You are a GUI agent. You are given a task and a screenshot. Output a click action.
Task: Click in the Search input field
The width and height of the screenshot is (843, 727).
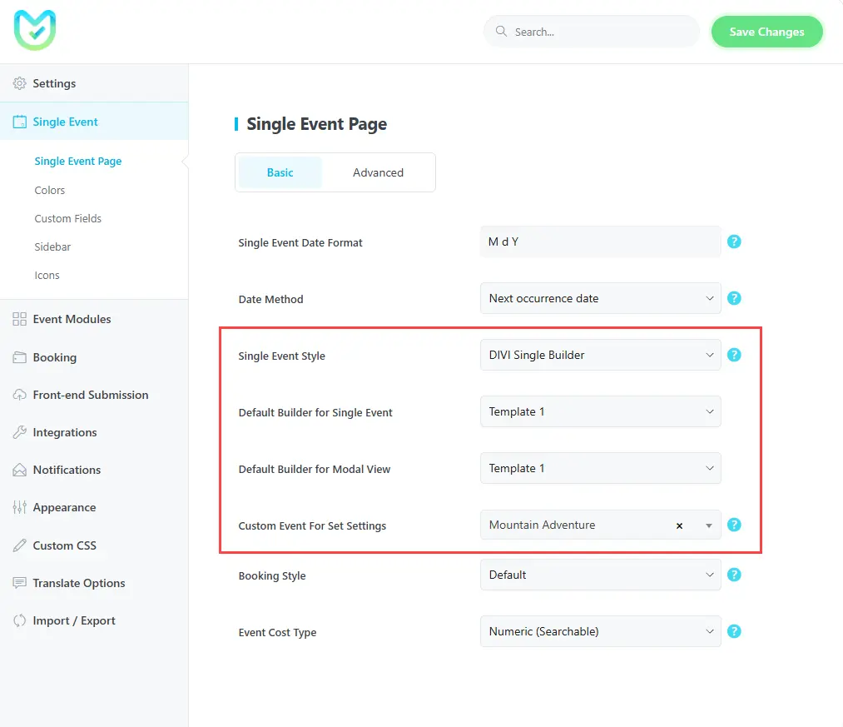[592, 32]
